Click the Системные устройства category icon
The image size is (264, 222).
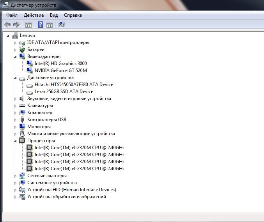tap(22, 183)
